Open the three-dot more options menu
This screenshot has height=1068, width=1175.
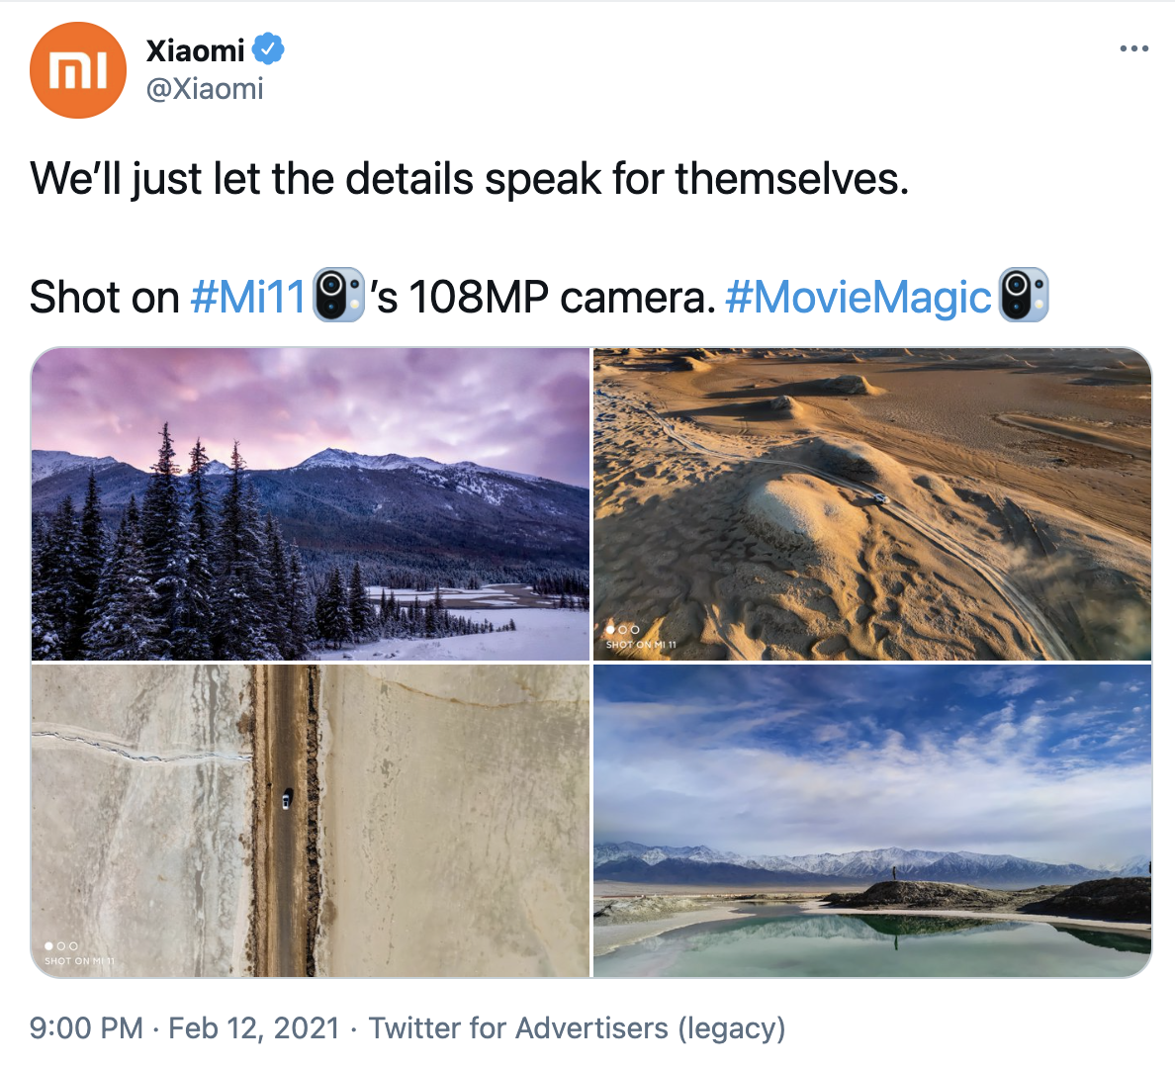tap(1133, 48)
